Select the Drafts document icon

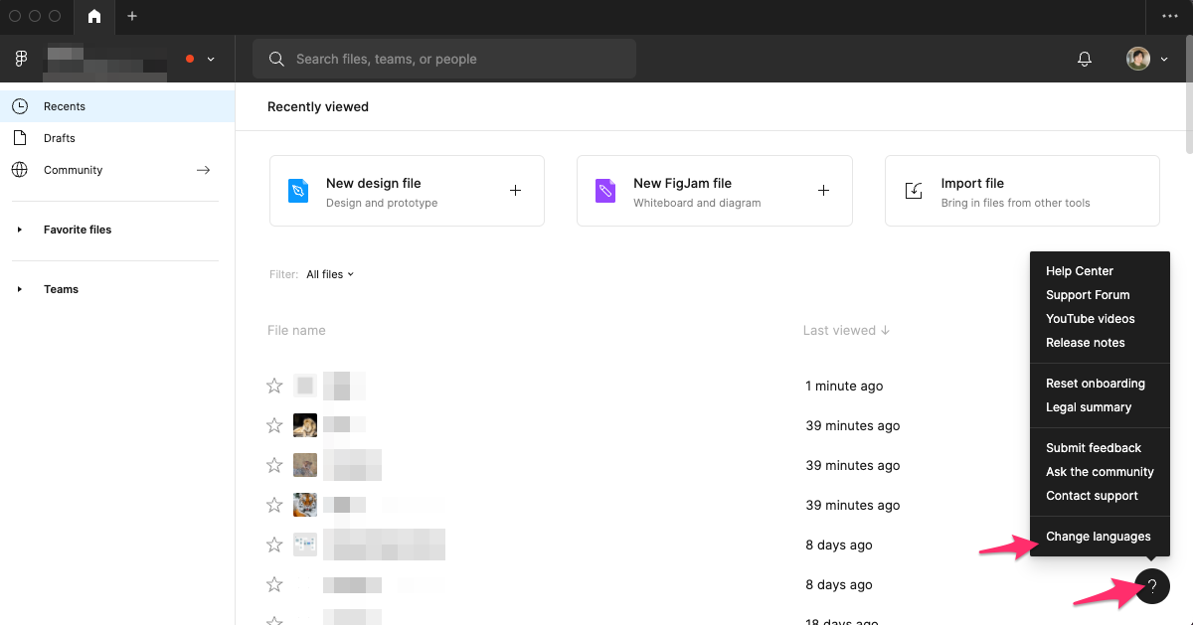(19, 138)
